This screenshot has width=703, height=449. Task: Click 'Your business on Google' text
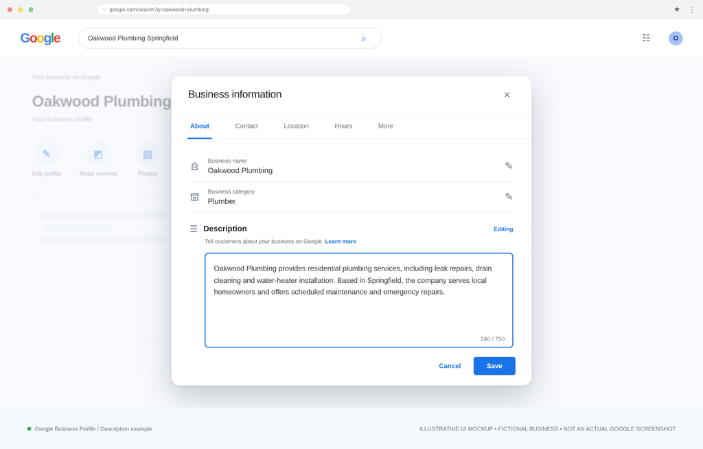(x=67, y=77)
